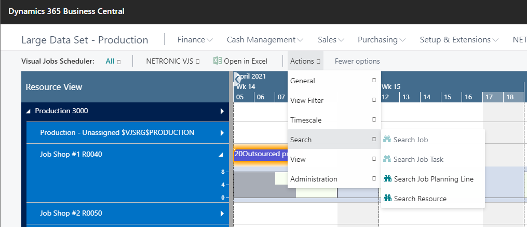
Task: Open the General submenu
Action: click(334, 81)
